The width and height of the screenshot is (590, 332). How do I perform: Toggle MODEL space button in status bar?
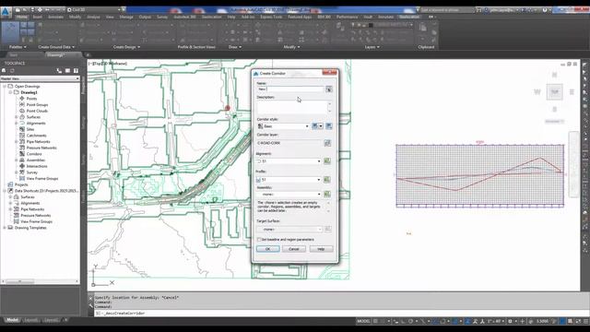(x=363, y=321)
